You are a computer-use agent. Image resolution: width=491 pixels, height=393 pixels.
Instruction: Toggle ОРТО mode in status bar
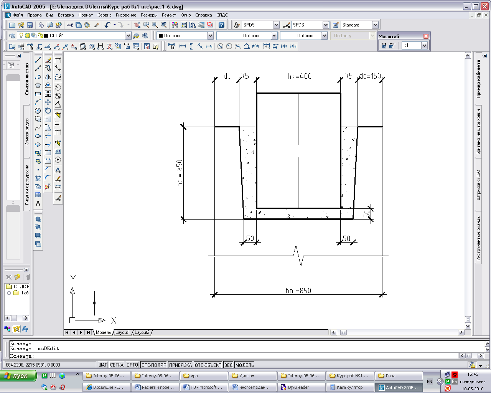pos(132,365)
